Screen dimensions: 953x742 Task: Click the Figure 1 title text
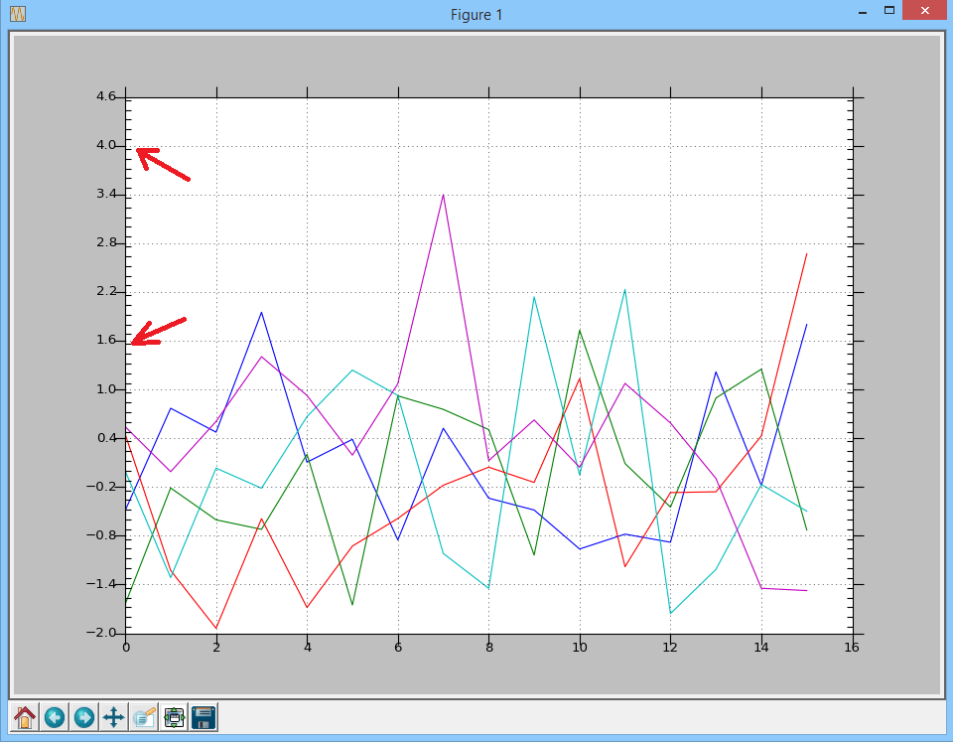(476, 13)
